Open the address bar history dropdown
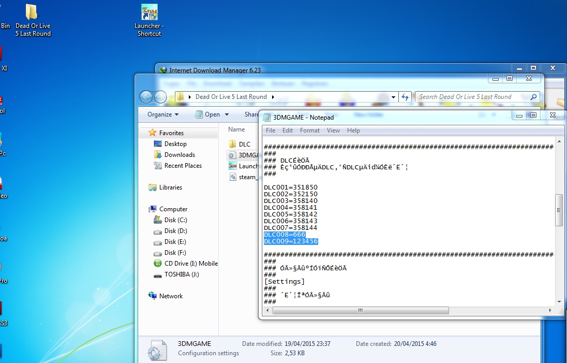The width and height of the screenshot is (567, 363). 393,97
